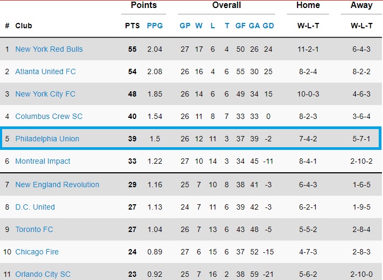Screen dimensions: 383x280
Task: Sort table by GF goals for
Action: (240, 26)
